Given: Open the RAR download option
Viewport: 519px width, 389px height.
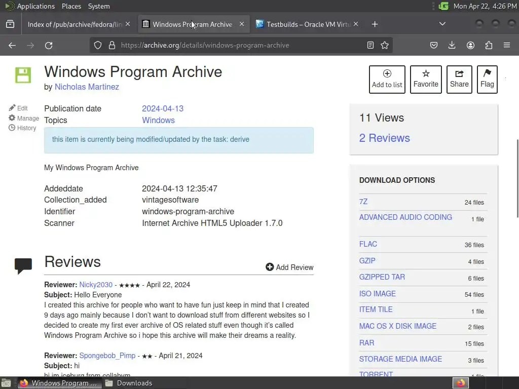Looking at the screenshot, I should pos(366,343).
